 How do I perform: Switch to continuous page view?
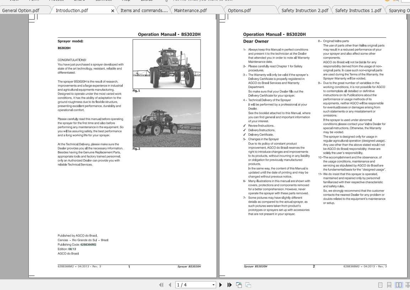coord(389,285)
